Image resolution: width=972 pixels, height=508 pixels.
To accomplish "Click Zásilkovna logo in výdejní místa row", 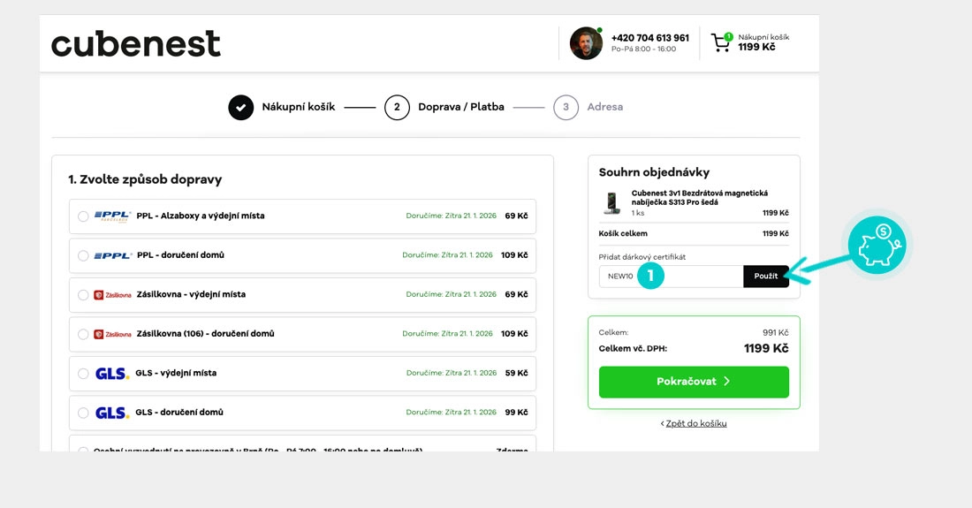I will 112,295.
